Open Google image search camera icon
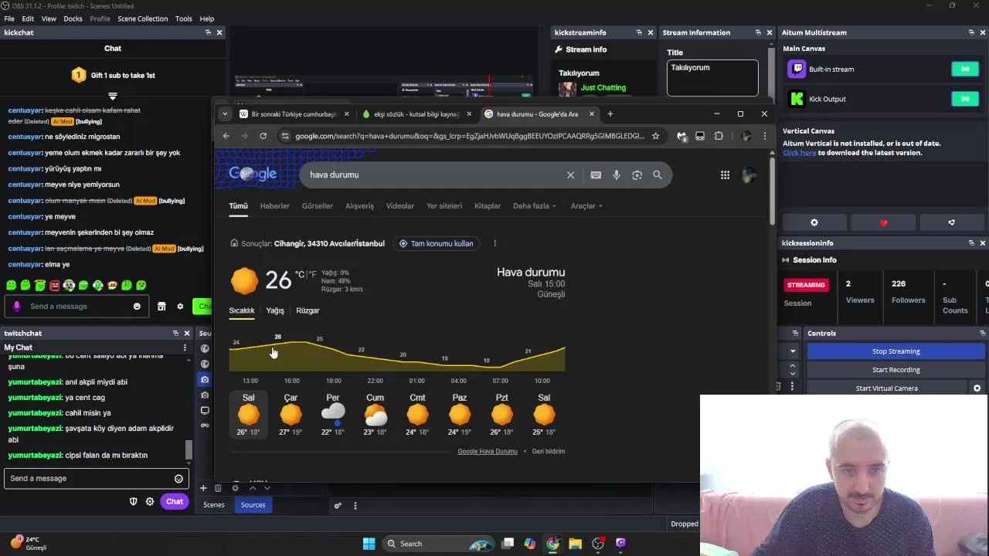Viewport: 989px width, 556px height. [637, 175]
